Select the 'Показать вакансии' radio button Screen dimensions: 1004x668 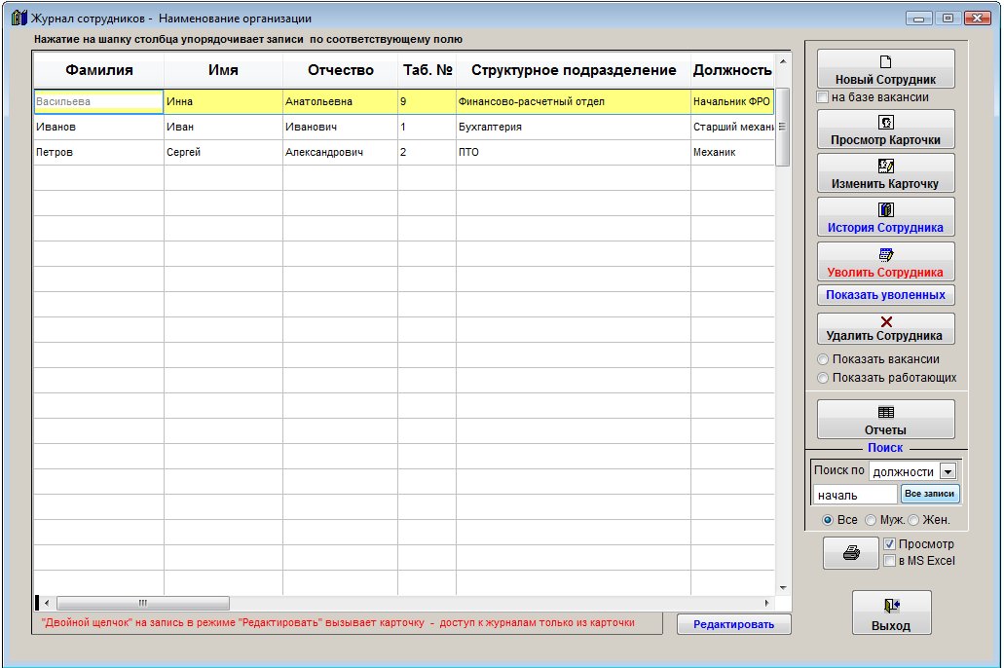tap(823, 360)
